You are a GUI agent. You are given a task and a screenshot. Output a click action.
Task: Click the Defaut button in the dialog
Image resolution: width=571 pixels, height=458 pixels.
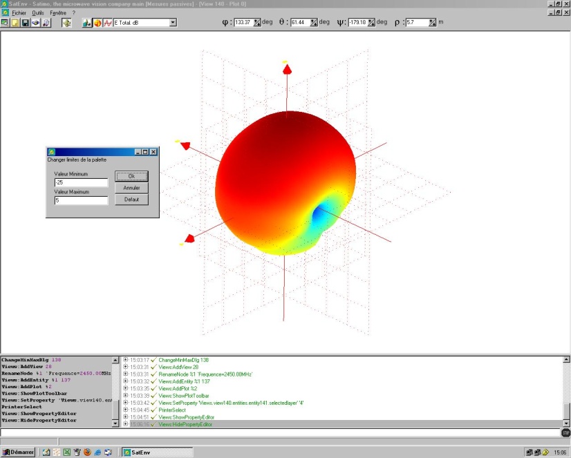[x=131, y=200]
